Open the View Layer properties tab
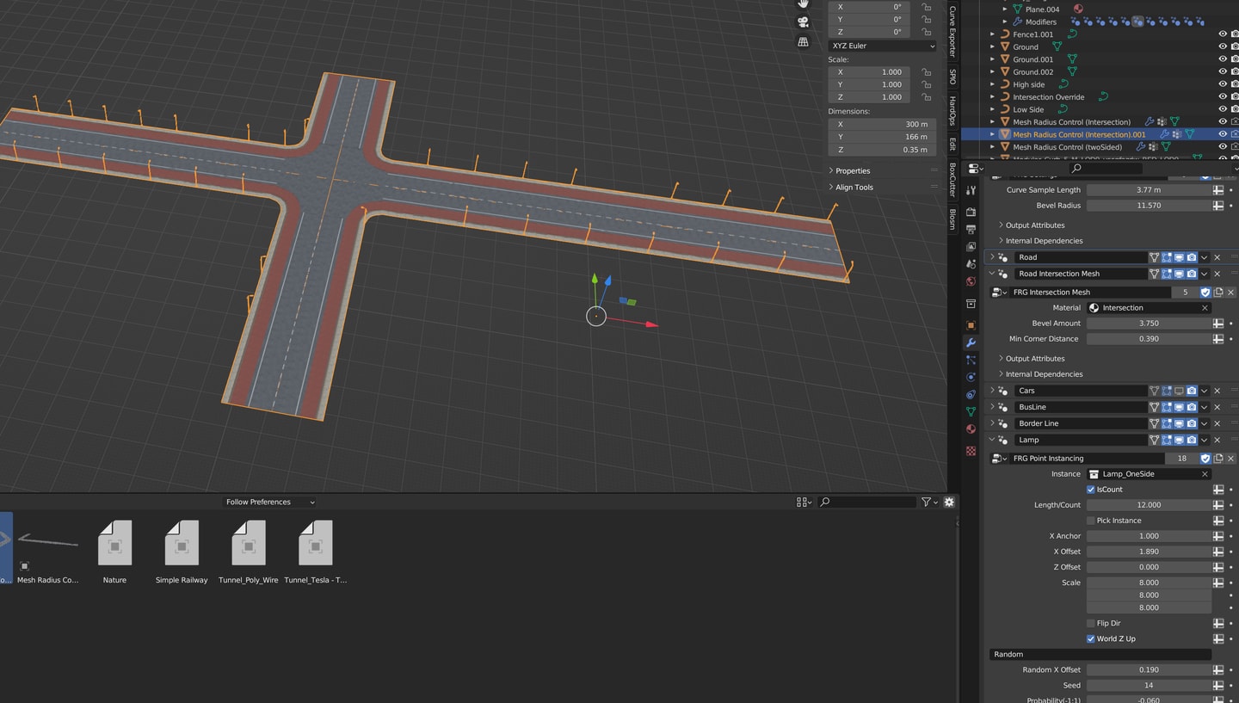The height and width of the screenshot is (703, 1239). pos(971,247)
